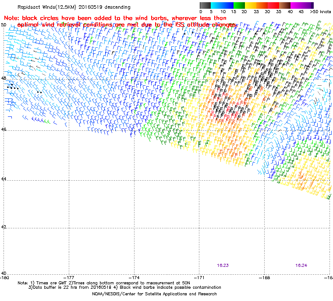Click the green 15-20 knots legend segment
Viewport: 333px width, 301px height.
point(239,5)
